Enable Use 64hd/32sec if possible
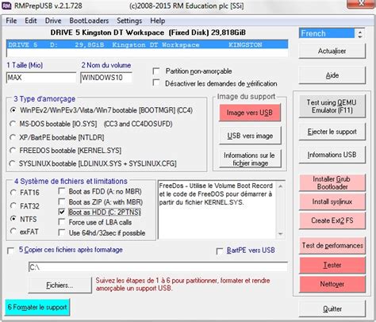The image size is (376, 322). pos(62,232)
